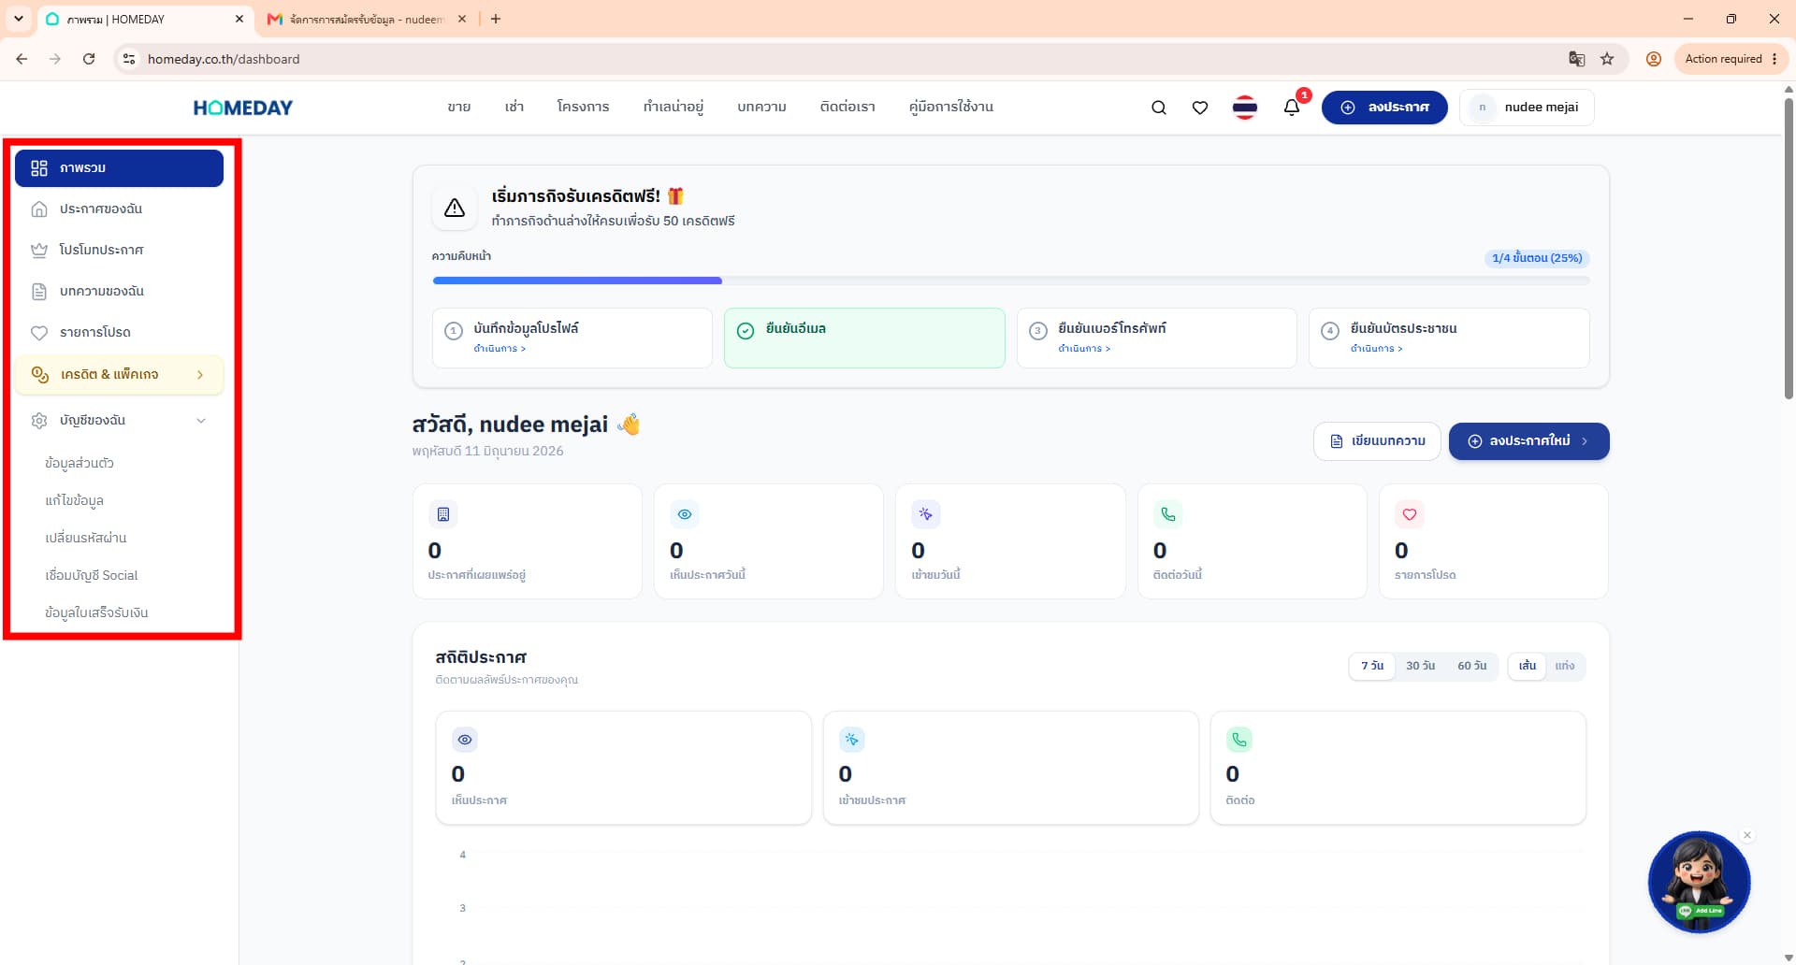Open บทความของฉัน in the sidebar
This screenshot has height=965, width=1796.
(119, 292)
